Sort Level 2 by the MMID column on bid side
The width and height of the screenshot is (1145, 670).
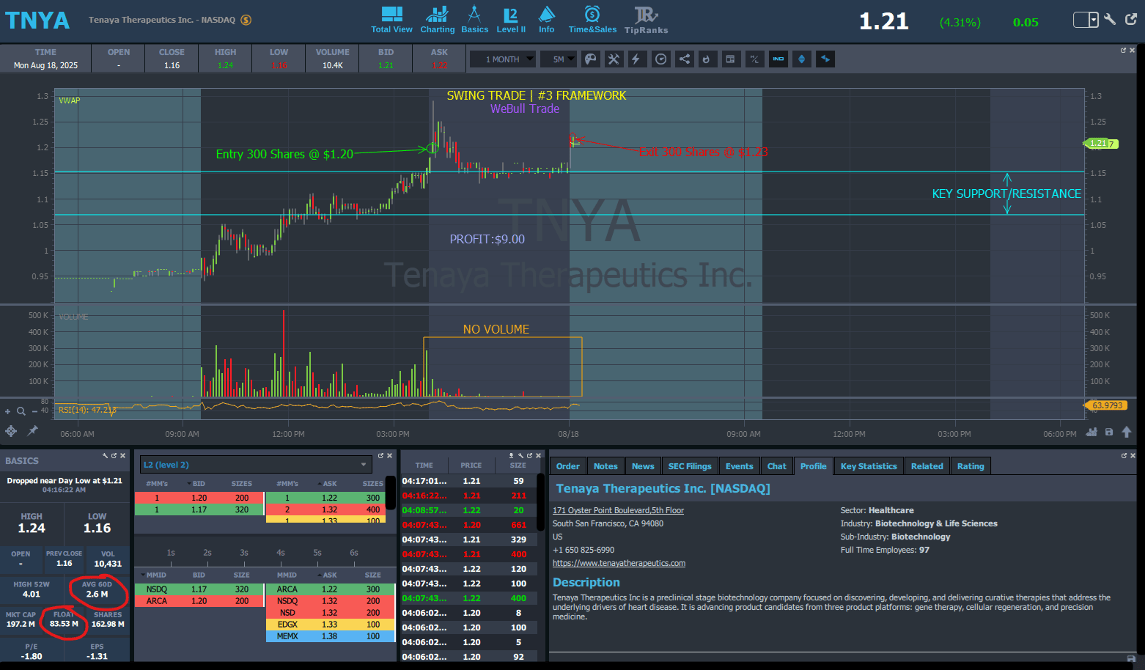point(155,575)
